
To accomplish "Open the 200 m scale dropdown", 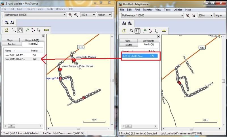I will coord(205,16).
